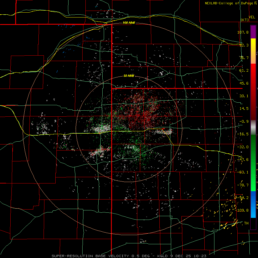Select the -109.8 velocity scale value
The image size is (258, 258).
point(242,210)
